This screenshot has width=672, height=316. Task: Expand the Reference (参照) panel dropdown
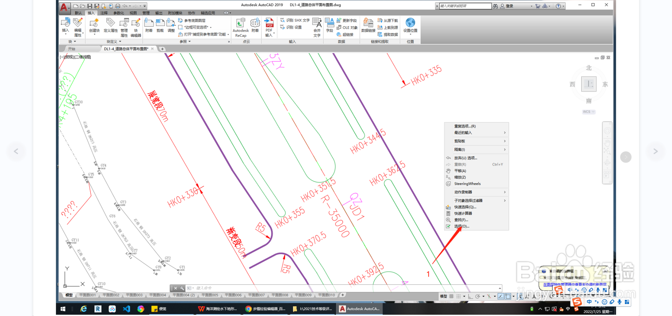coord(185,41)
